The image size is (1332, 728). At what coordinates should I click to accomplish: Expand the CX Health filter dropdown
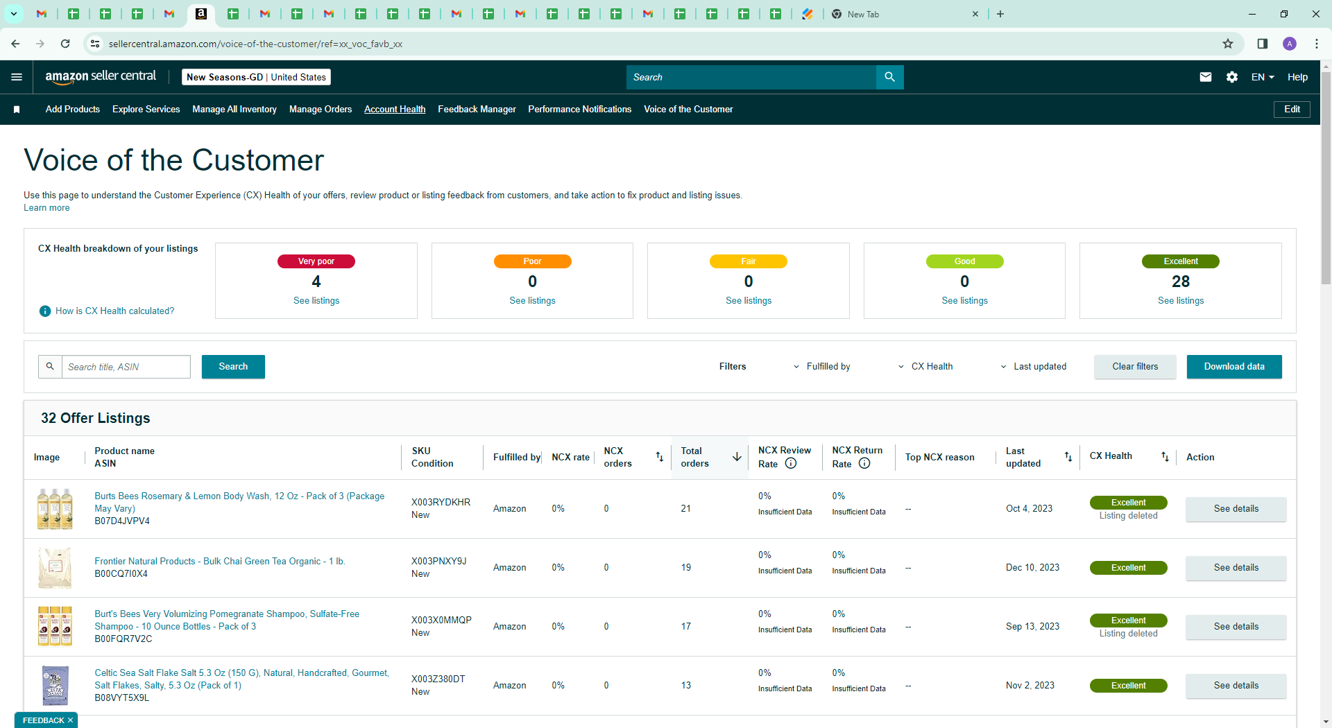[x=925, y=367]
